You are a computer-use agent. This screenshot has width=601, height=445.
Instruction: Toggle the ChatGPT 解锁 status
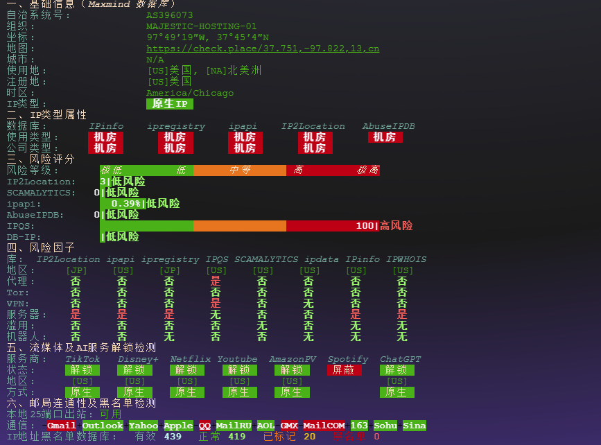[397, 370]
